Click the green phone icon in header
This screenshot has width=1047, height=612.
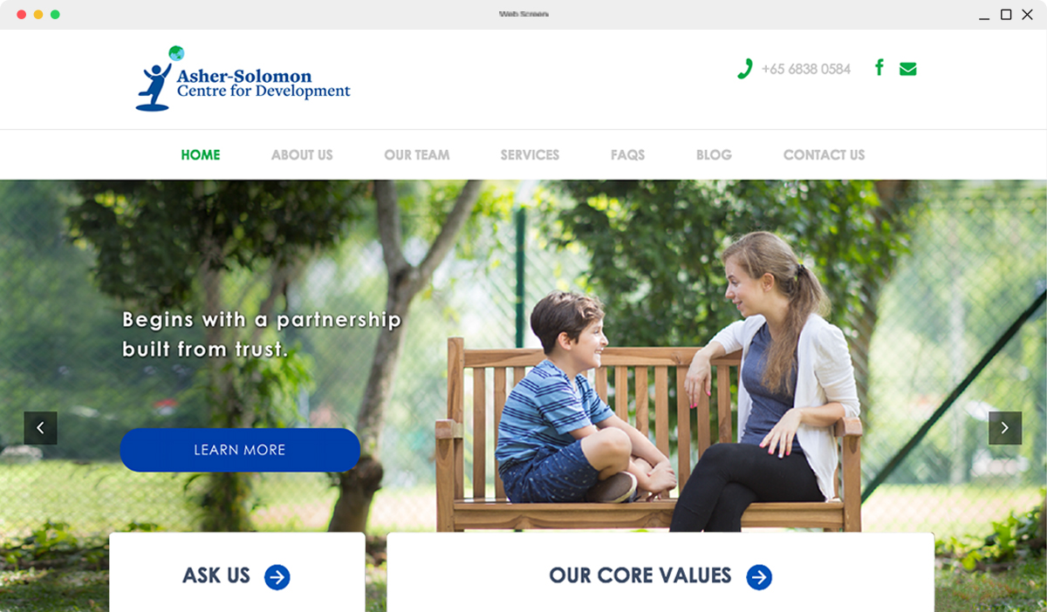(x=744, y=69)
